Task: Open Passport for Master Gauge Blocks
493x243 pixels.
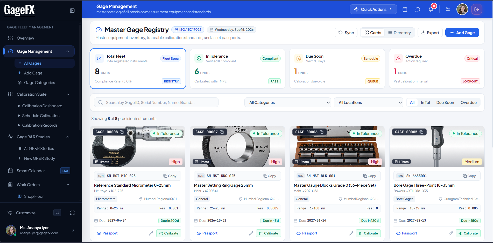Action: pyautogui.click(x=307, y=233)
